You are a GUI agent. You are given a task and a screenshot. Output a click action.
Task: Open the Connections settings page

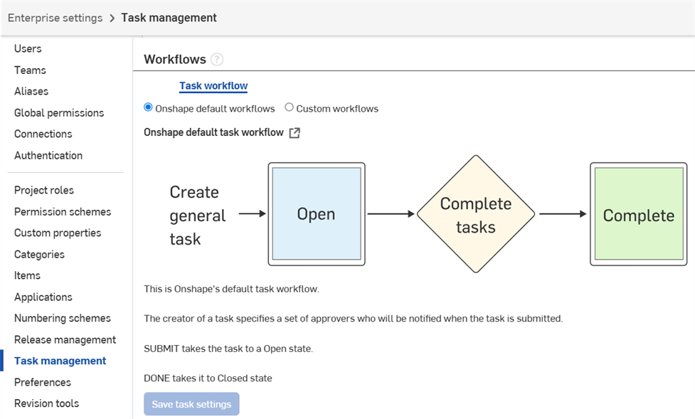(x=43, y=134)
